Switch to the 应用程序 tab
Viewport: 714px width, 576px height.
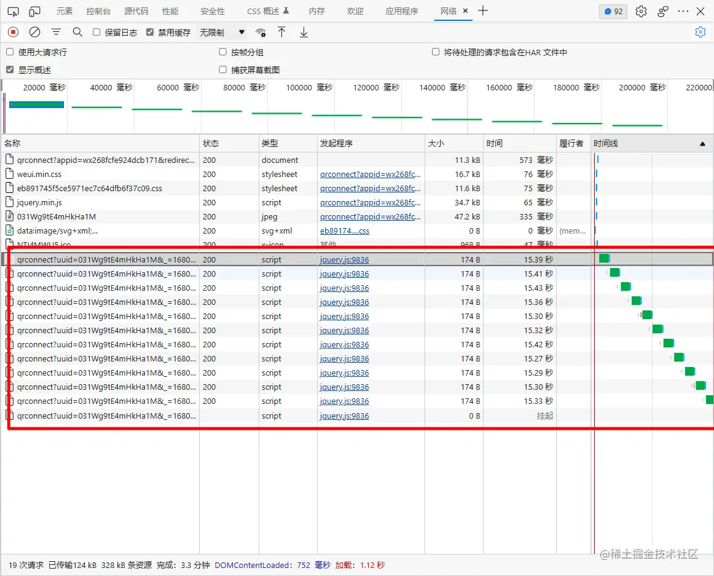point(402,11)
